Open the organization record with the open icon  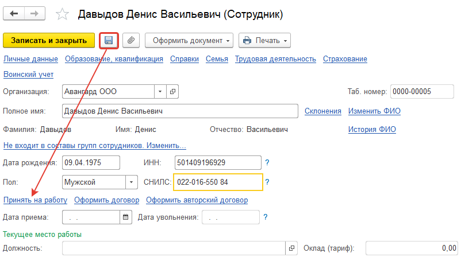(172, 91)
